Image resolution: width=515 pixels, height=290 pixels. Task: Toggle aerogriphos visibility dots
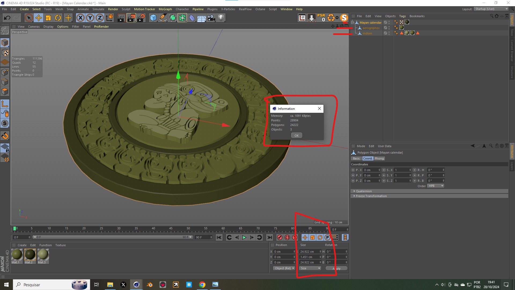pos(389,28)
